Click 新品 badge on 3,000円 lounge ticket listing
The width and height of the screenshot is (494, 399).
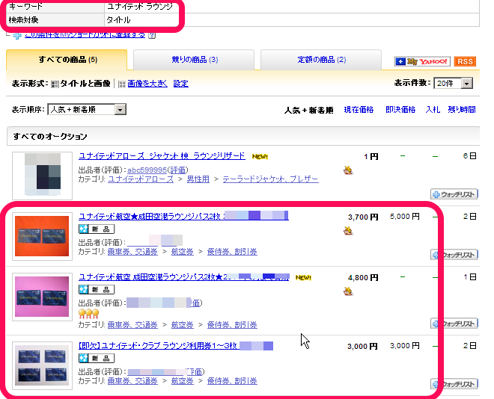pyautogui.click(x=97, y=358)
